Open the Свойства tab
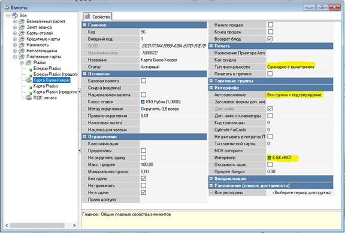Screen dimensions: 345x233 click(x=98, y=17)
